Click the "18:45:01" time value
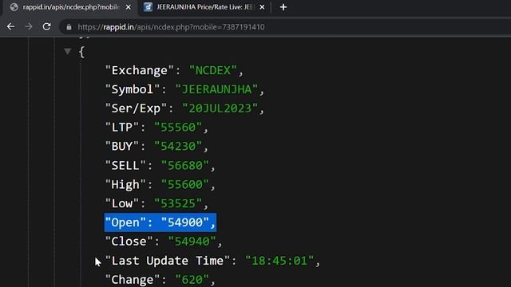The image size is (511, 287). click(x=279, y=261)
